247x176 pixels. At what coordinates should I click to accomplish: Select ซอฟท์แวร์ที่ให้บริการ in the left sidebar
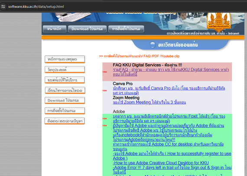pyautogui.click(x=65, y=80)
